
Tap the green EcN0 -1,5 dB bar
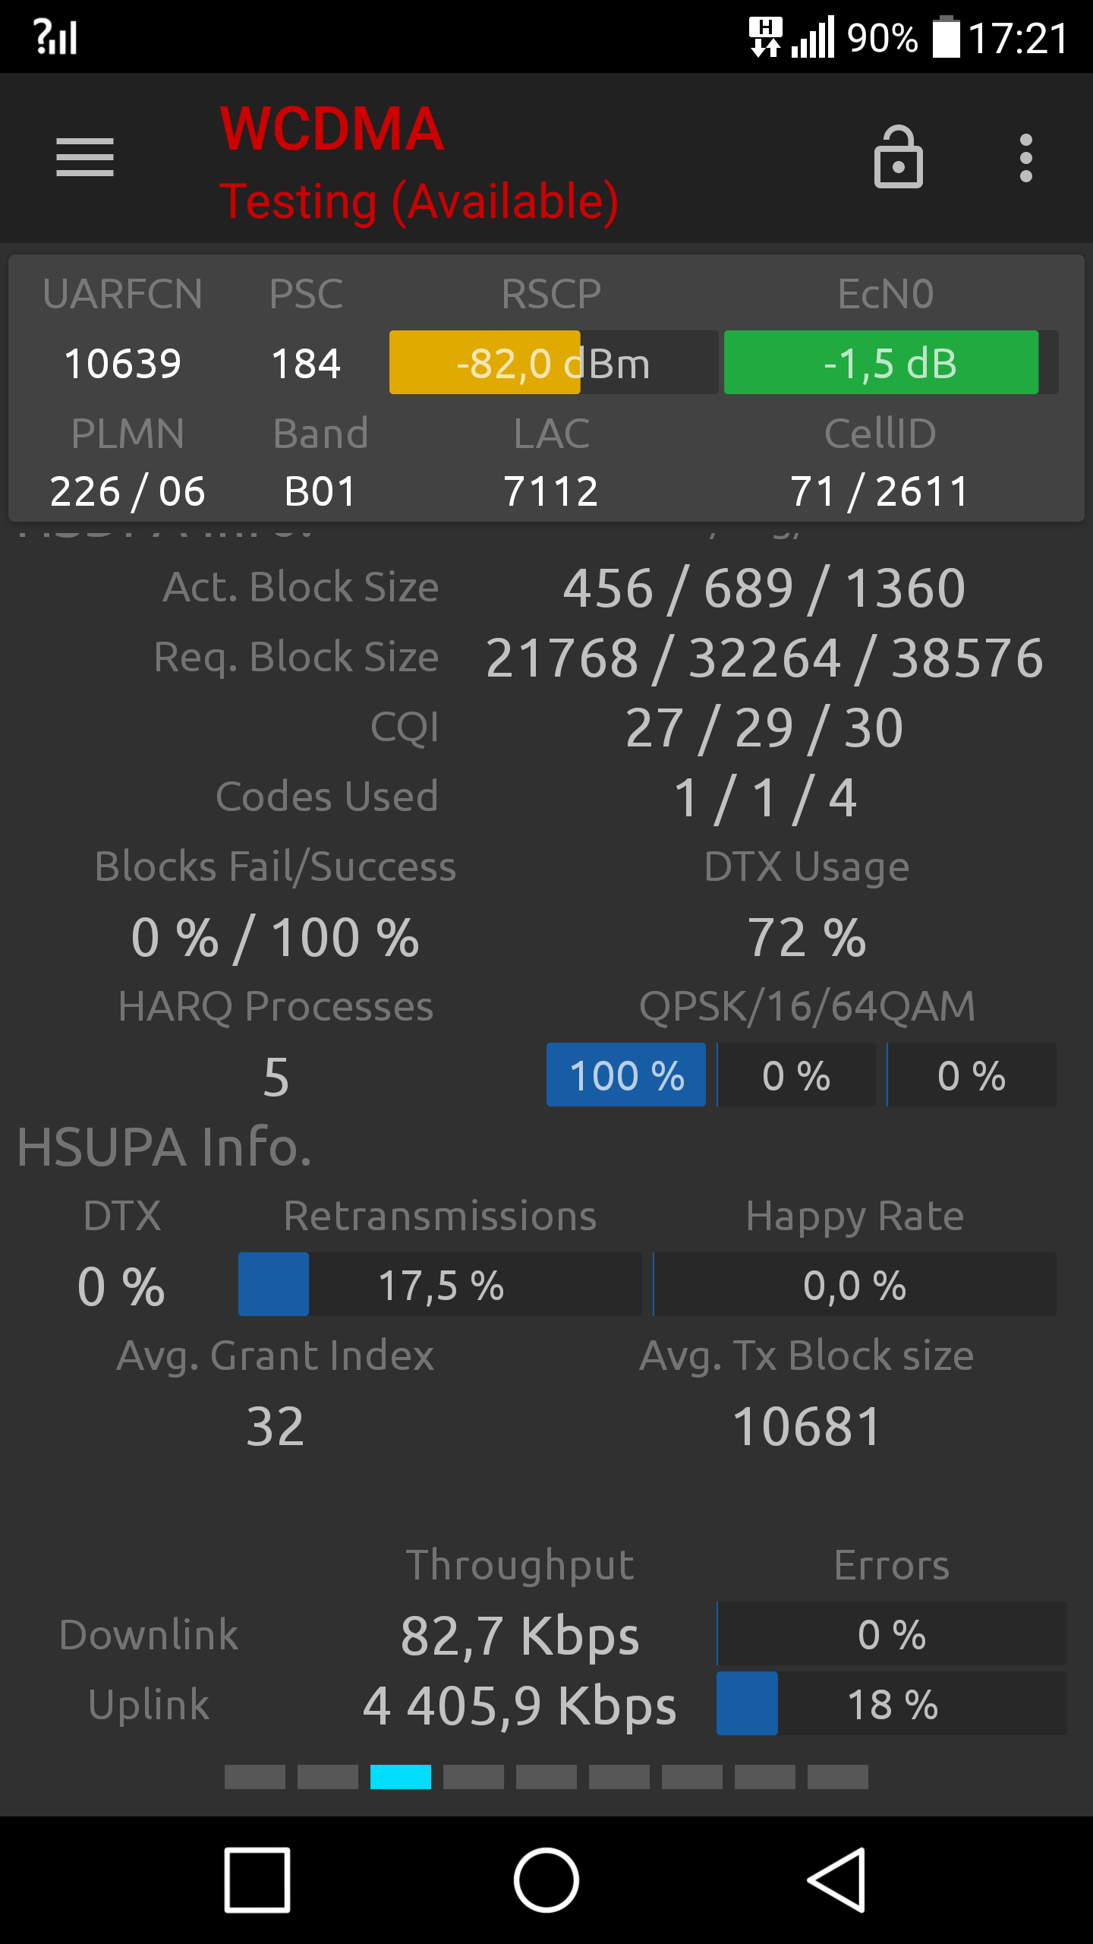click(891, 362)
